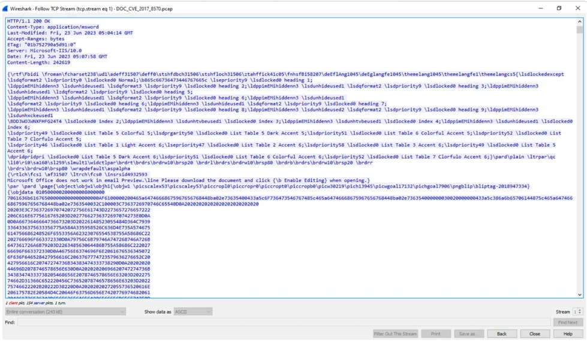Minimize the Follow TCP Stream window

coord(541,8)
